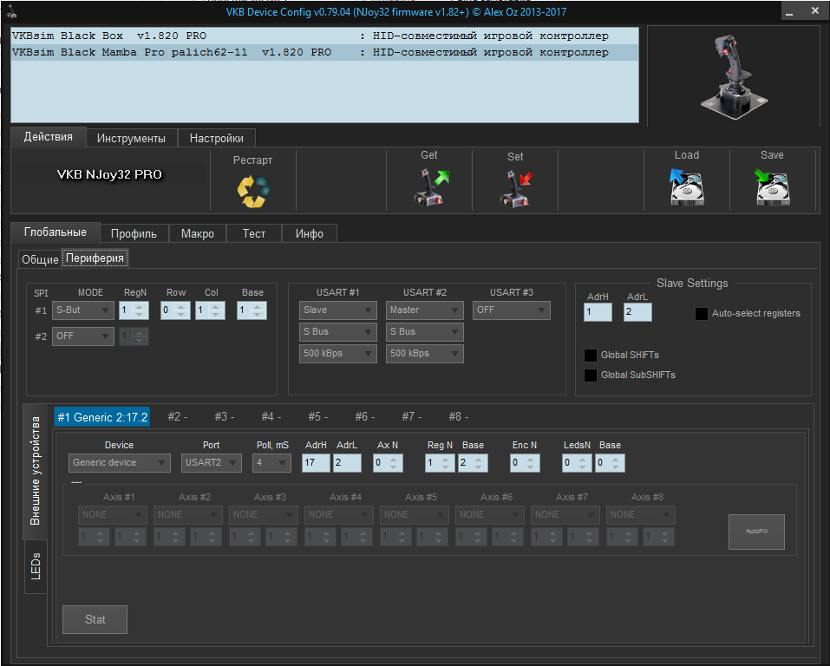The width and height of the screenshot is (830, 666).
Task: Click device AdrL field showing 2
Action: click(x=347, y=463)
